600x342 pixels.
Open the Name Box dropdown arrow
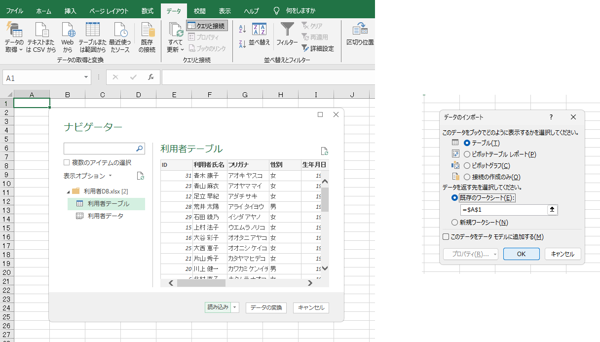pos(86,77)
